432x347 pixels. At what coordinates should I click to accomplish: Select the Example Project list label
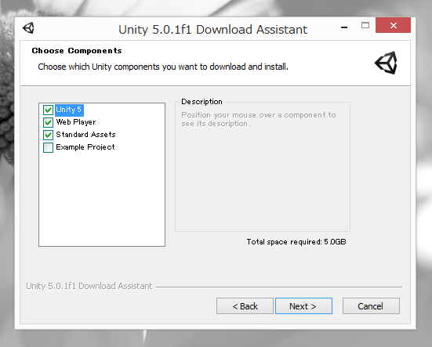85,147
